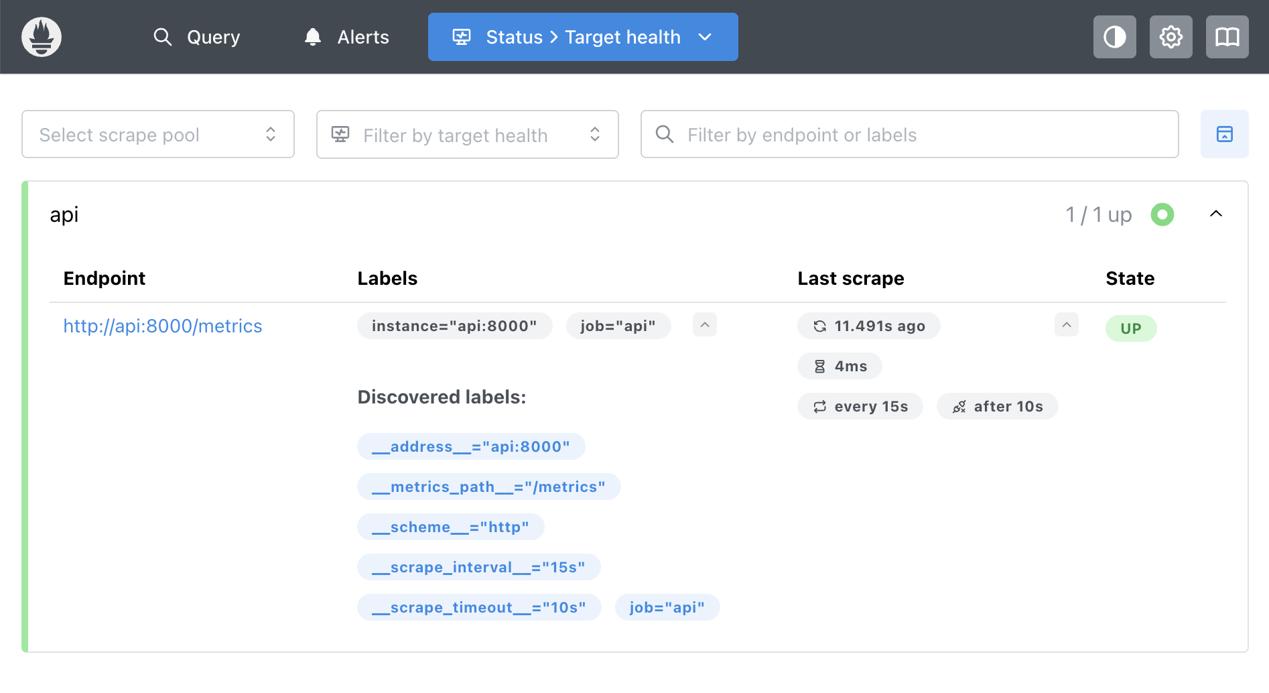Viewport: 1269px width, 693px height.
Task: Open the documentation book icon
Action: click(1227, 37)
